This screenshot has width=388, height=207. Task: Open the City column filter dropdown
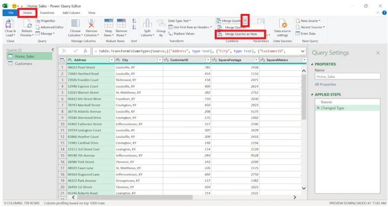pos(160,60)
